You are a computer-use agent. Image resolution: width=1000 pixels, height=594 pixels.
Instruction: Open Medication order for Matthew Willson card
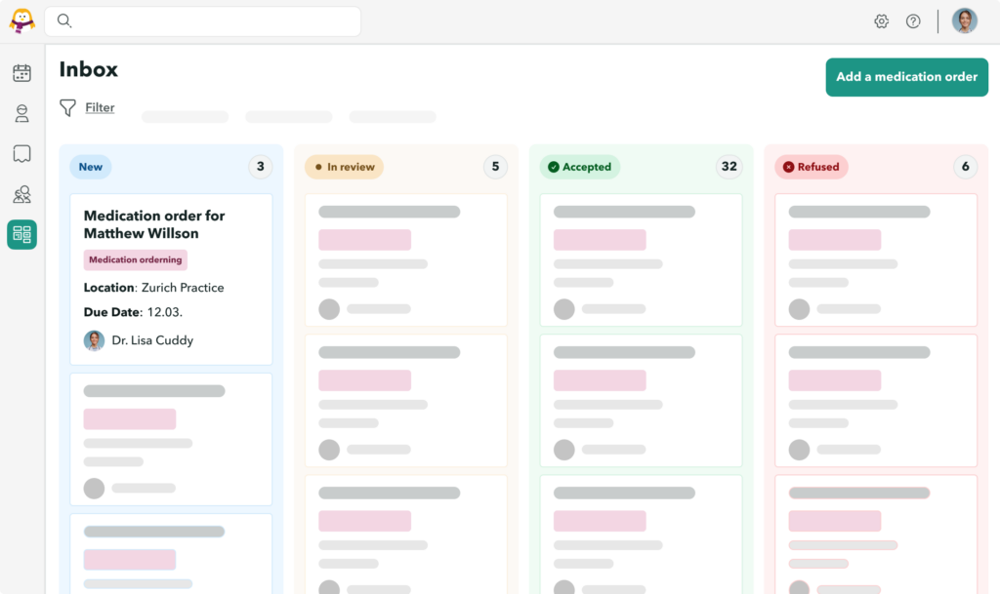pos(171,280)
